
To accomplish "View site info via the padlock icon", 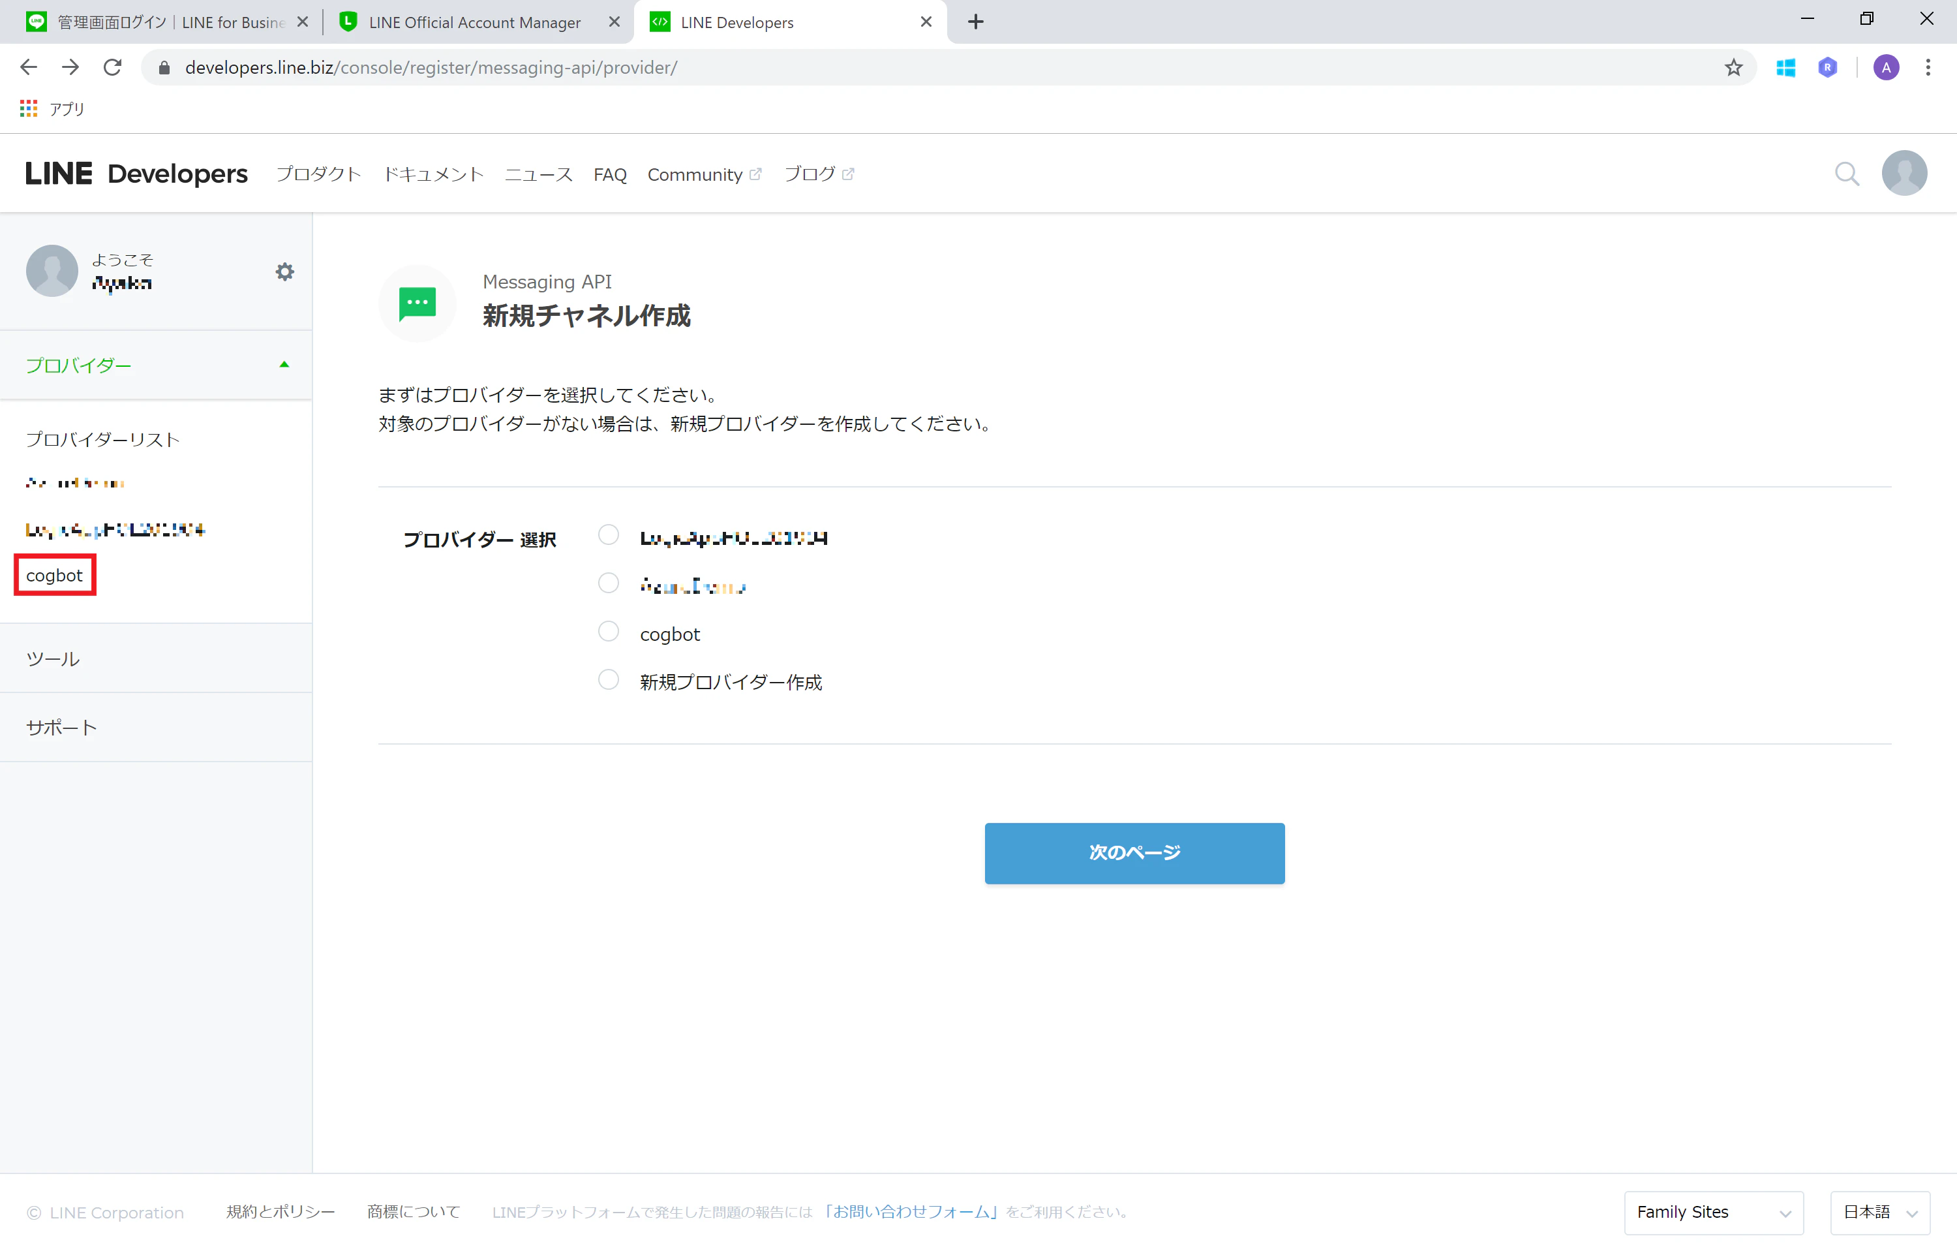I will pos(164,67).
